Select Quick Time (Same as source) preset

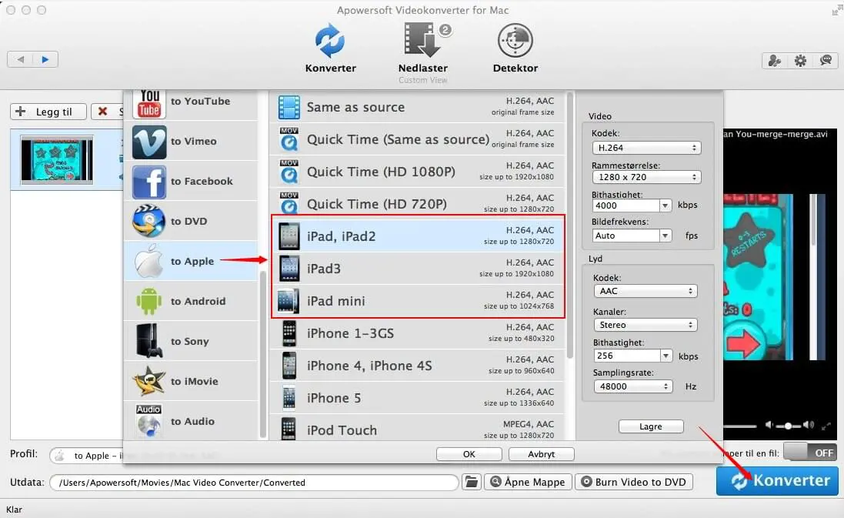pos(416,139)
